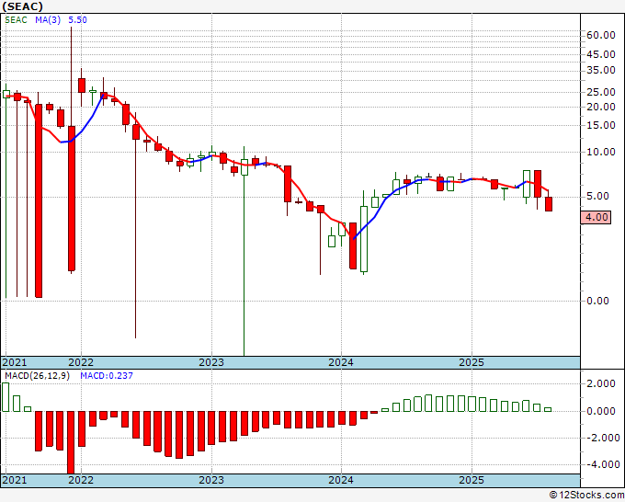Click the 0.000 MACD axis label
The image size is (625, 502).
pos(601,411)
